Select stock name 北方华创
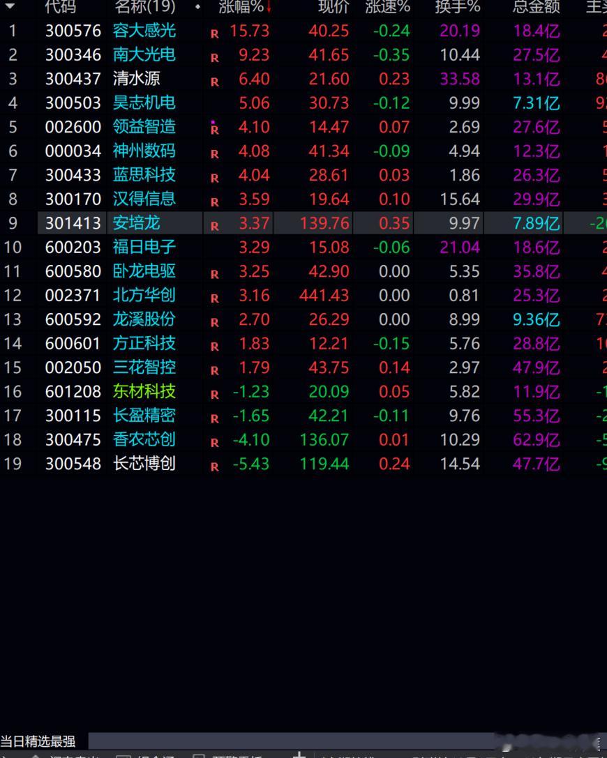The image size is (607, 758). point(144,295)
